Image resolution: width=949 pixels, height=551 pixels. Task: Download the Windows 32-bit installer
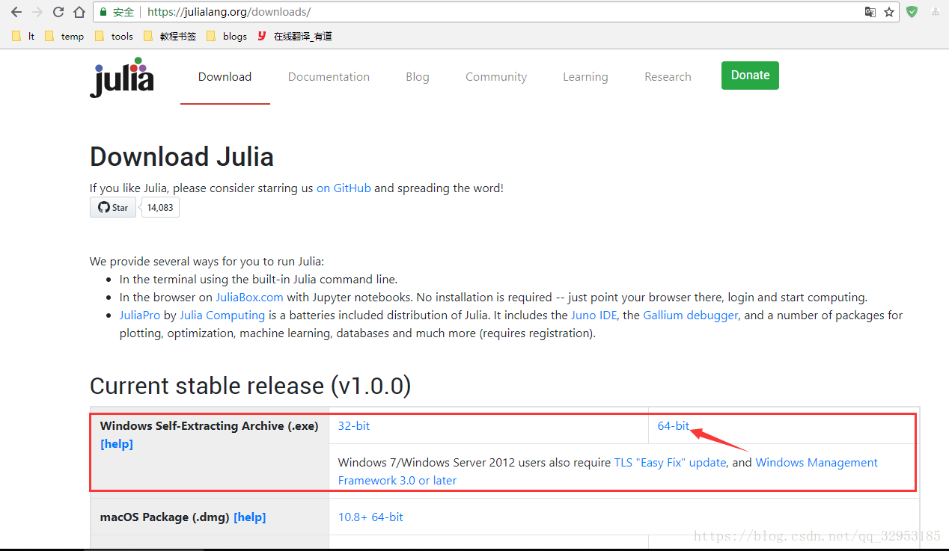point(354,426)
